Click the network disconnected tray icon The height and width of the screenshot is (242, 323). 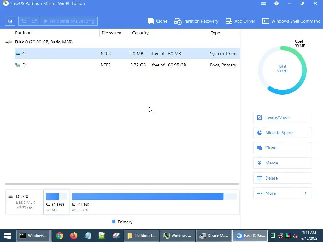click(x=280, y=236)
